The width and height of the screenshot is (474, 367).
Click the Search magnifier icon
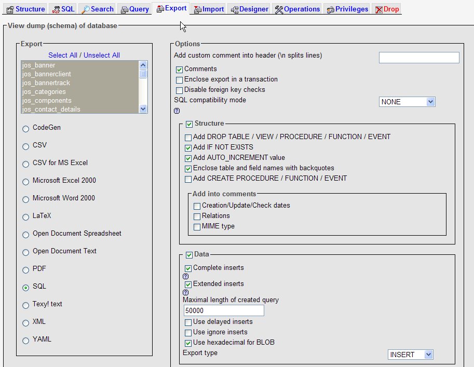pyautogui.click(x=86, y=10)
